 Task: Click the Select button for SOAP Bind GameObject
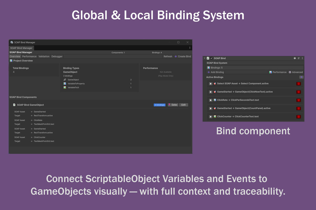(x=173, y=105)
